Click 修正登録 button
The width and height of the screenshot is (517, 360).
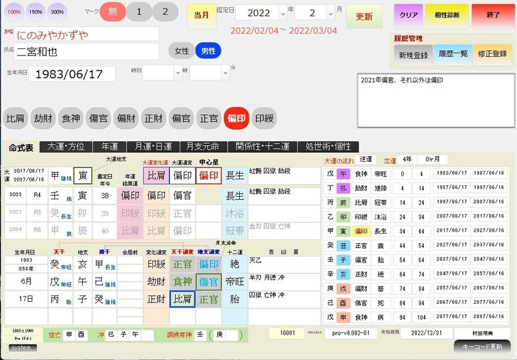point(492,54)
